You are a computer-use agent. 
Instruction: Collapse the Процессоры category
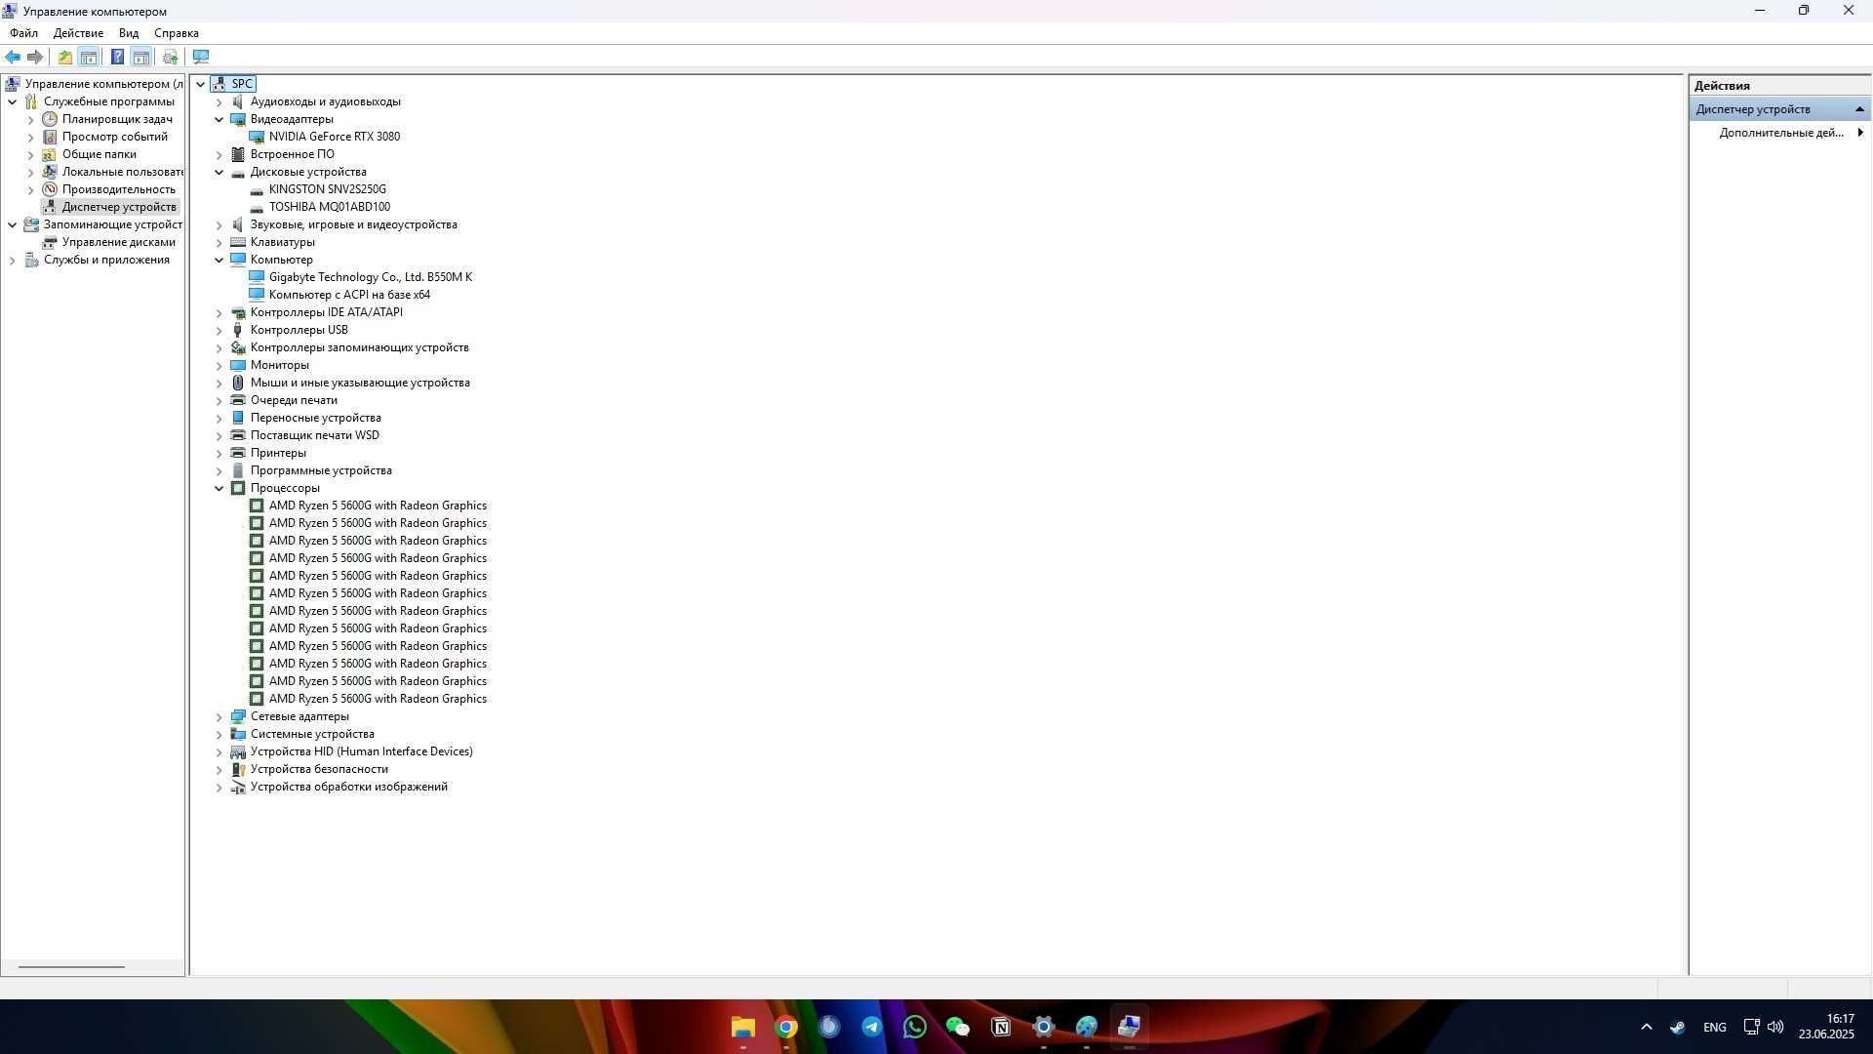tap(219, 488)
